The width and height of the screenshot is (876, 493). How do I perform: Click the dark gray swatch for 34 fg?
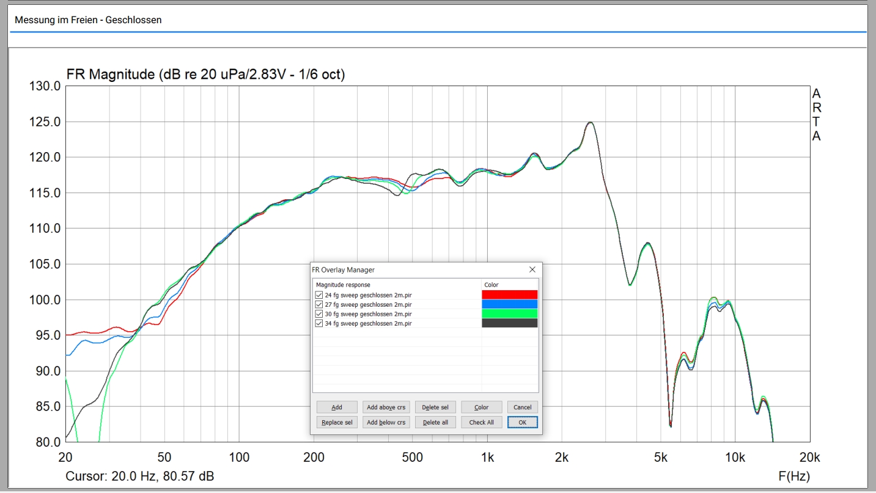pos(510,323)
